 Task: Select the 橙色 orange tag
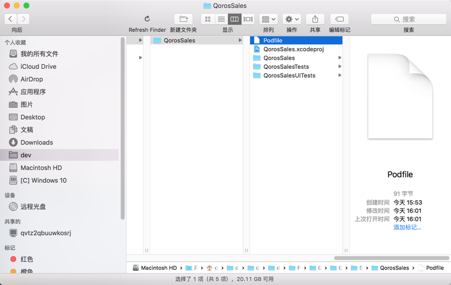coord(26,271)
